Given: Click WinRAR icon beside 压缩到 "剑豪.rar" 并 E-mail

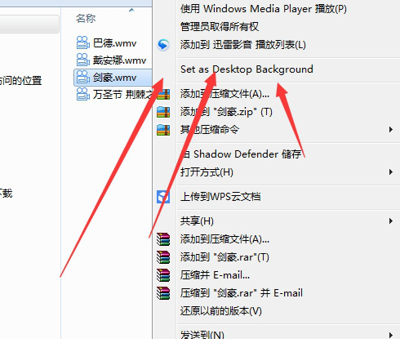Looking at the screenshot, I should [163, 293].
